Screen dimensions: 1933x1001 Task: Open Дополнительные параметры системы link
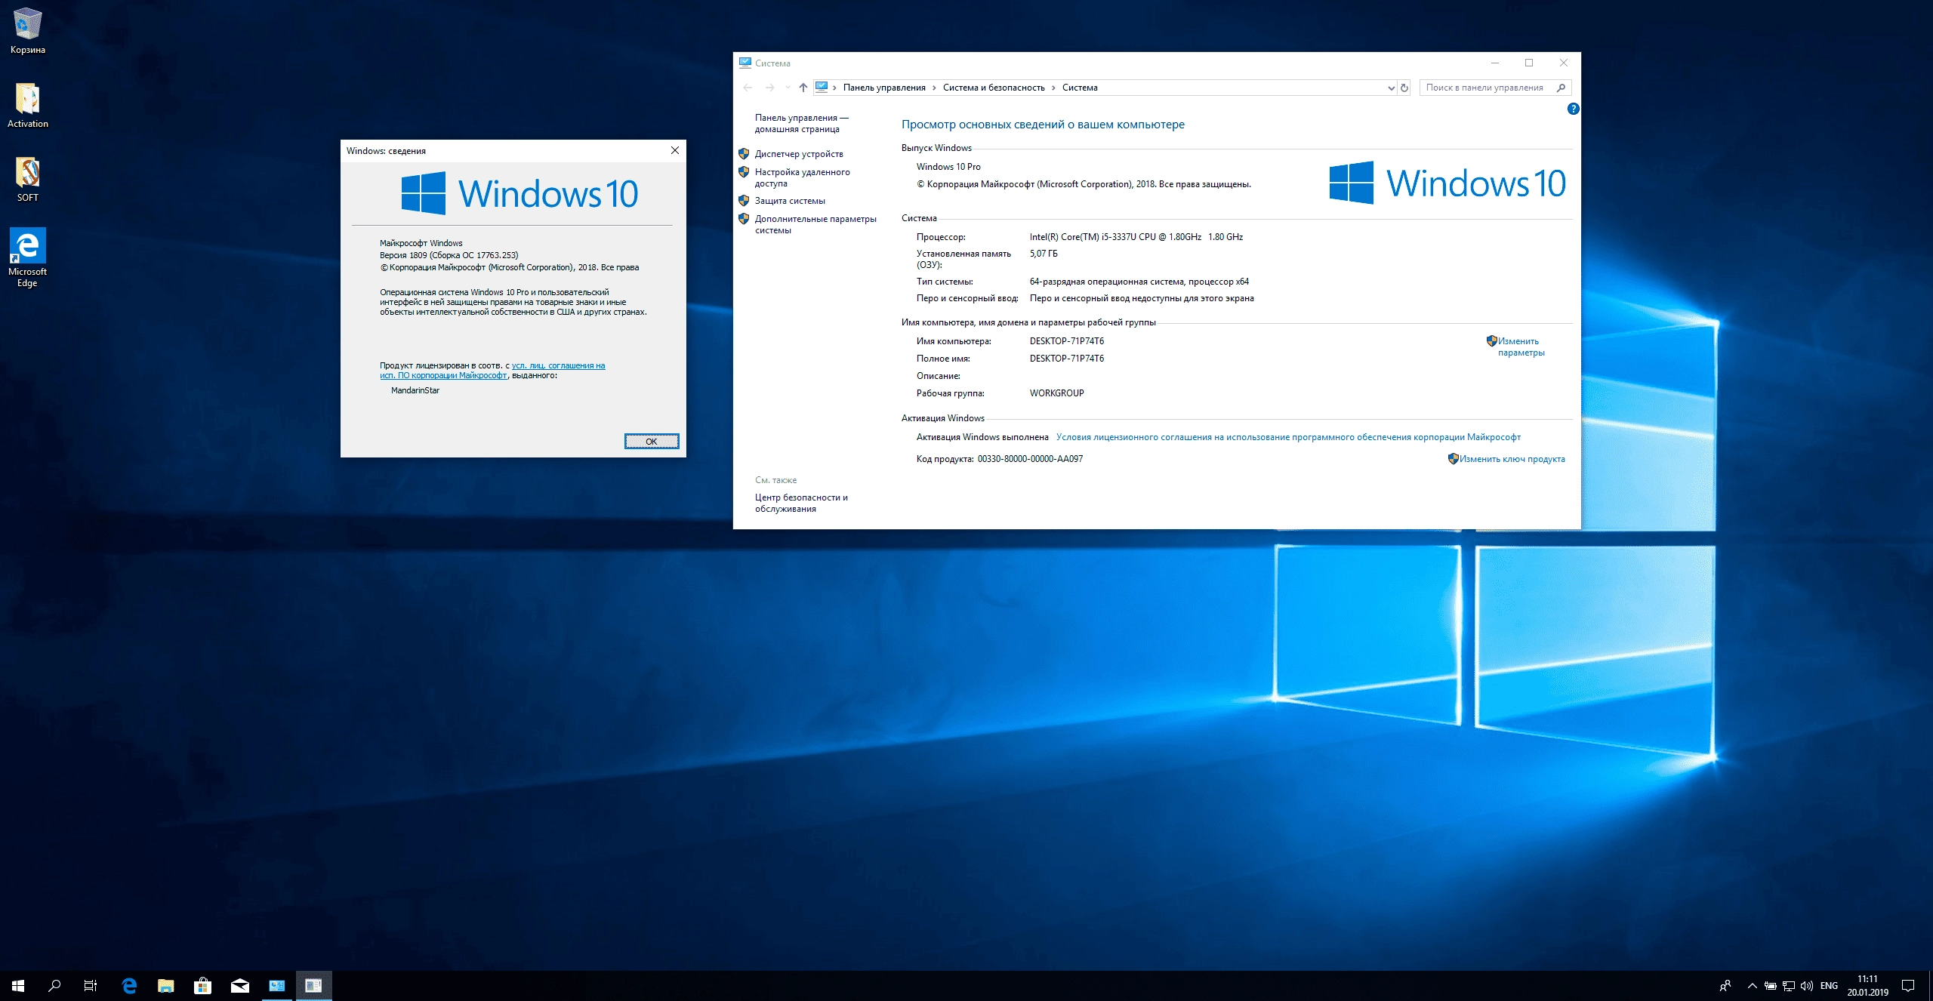point(815,224)
